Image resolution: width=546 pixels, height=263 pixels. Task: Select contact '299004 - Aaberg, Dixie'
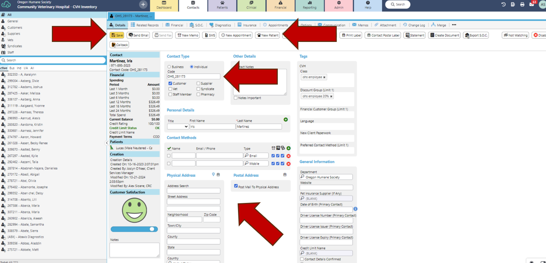[23, 81]
